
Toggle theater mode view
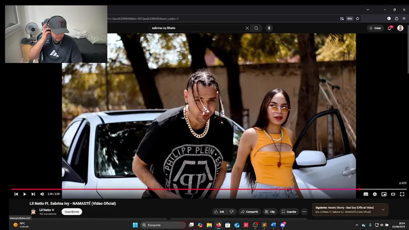393,194
